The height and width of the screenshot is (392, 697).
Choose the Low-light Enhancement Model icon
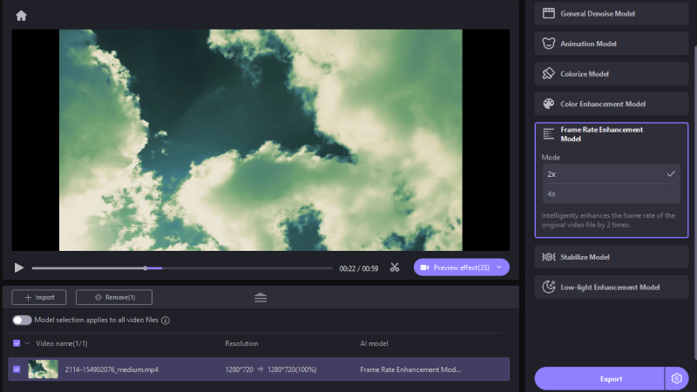(x=549, y=287)
